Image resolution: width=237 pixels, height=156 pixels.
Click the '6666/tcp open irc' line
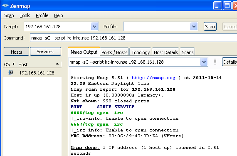(x=97, y=113)
